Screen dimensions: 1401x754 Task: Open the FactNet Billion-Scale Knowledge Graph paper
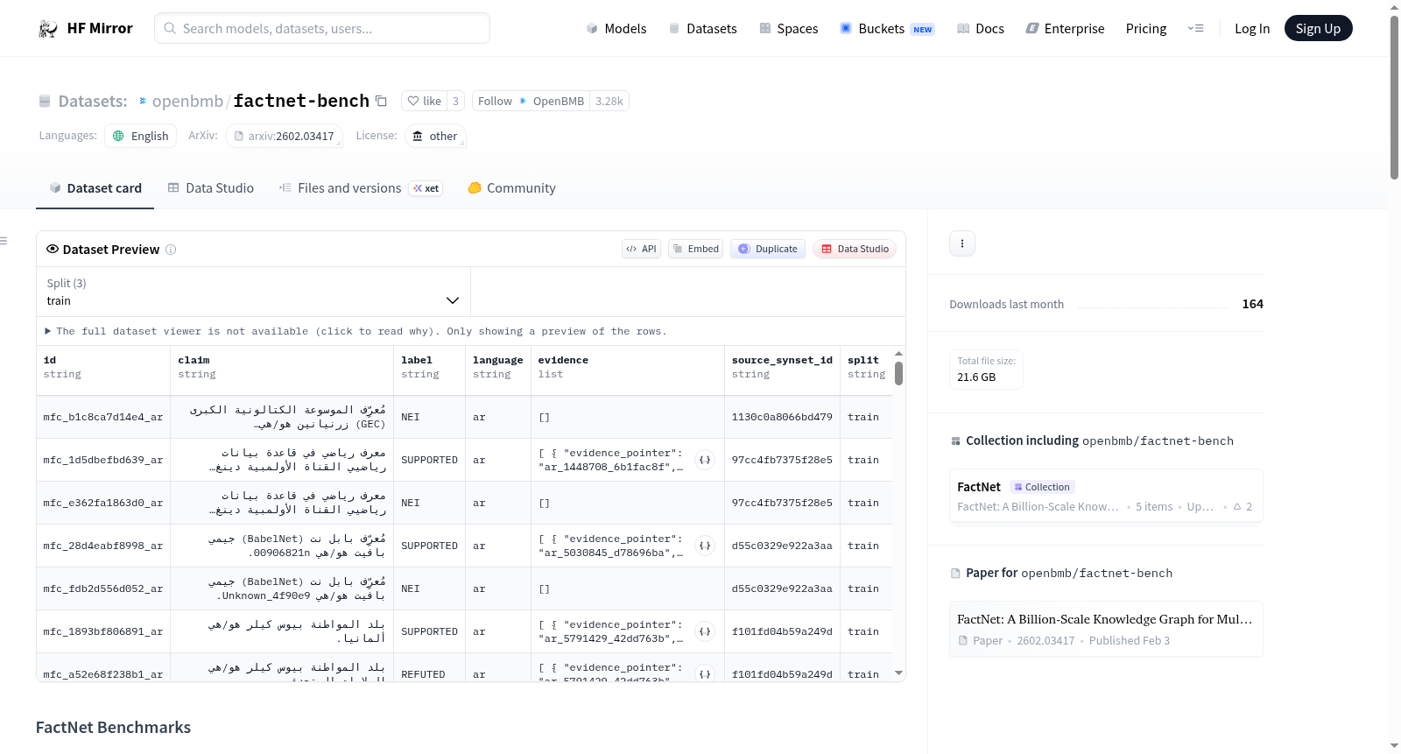click(x=1106, y=629)
